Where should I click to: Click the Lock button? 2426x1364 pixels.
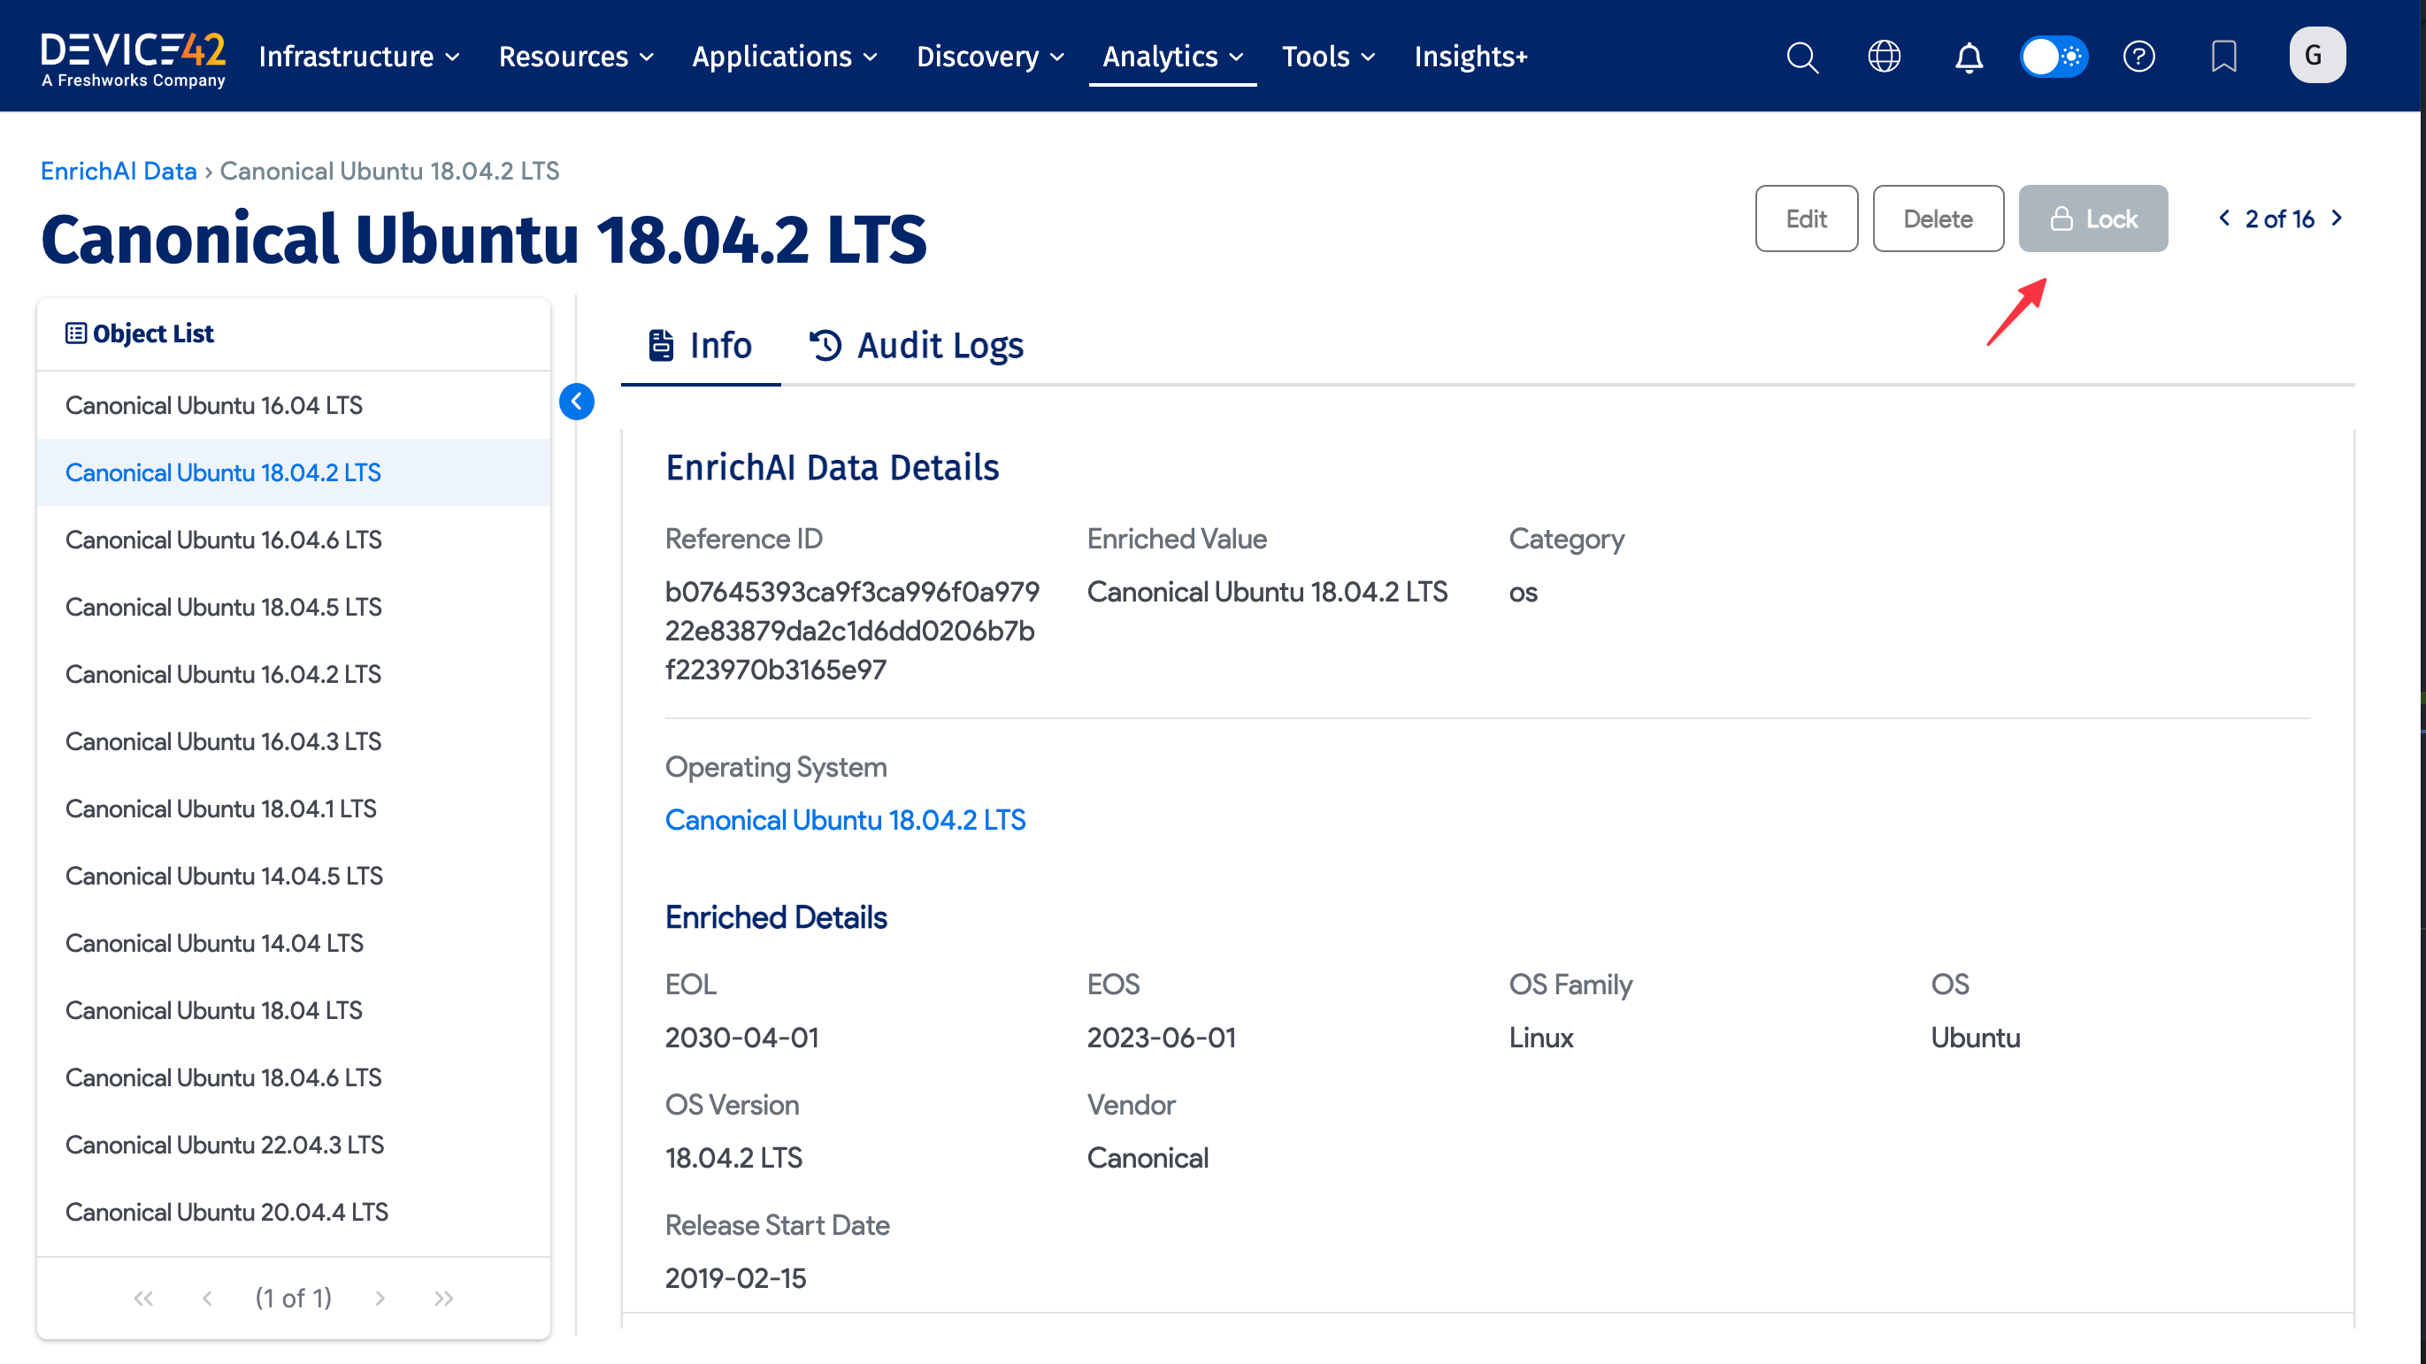2092,218
